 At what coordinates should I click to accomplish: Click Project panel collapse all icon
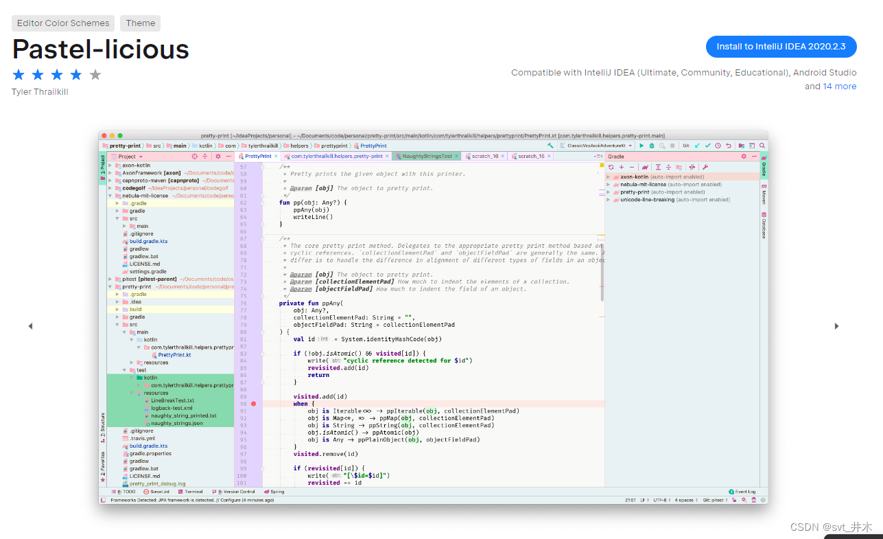click(x=205, y=157)
